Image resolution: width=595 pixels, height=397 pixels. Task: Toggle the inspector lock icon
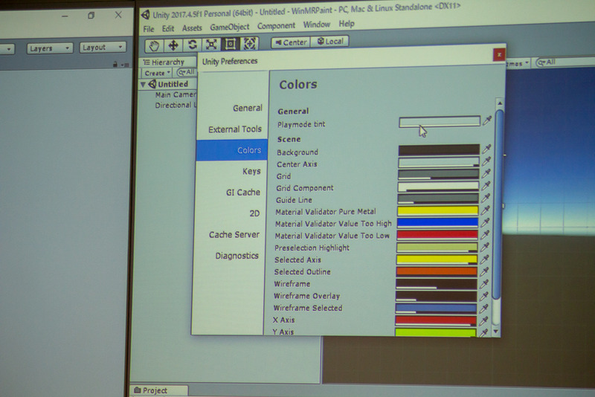click(115, 65)
